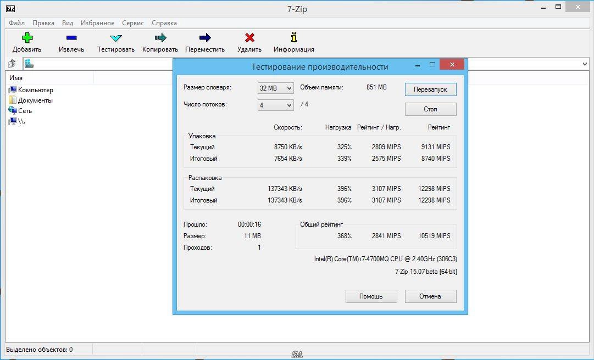594x360 pixels.
Task: Click the Intel Core i7-4700MQ CPU text
Action: coord(386,259)
